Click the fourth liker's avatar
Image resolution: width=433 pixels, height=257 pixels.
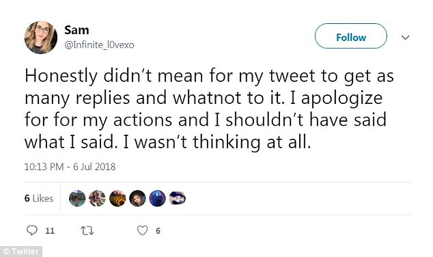(x=137, y=198)
